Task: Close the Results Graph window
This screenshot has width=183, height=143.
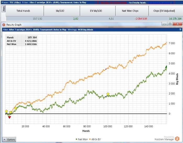Action: click(x=178, y=24)
